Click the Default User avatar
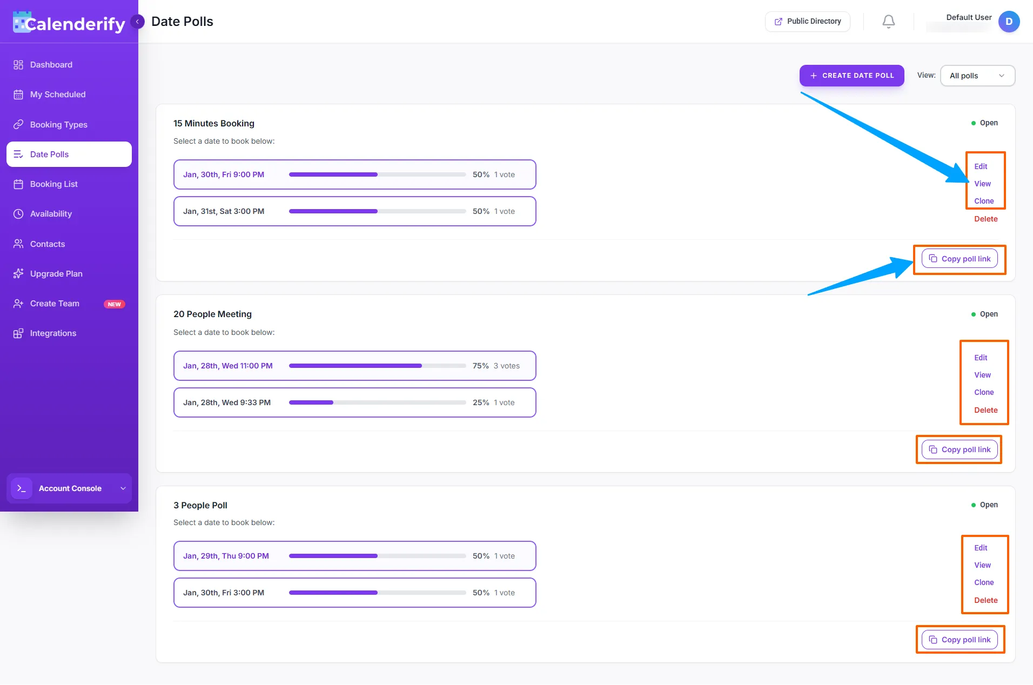This screenshot has height=685, width=1033. click(x=1009, y=22)
